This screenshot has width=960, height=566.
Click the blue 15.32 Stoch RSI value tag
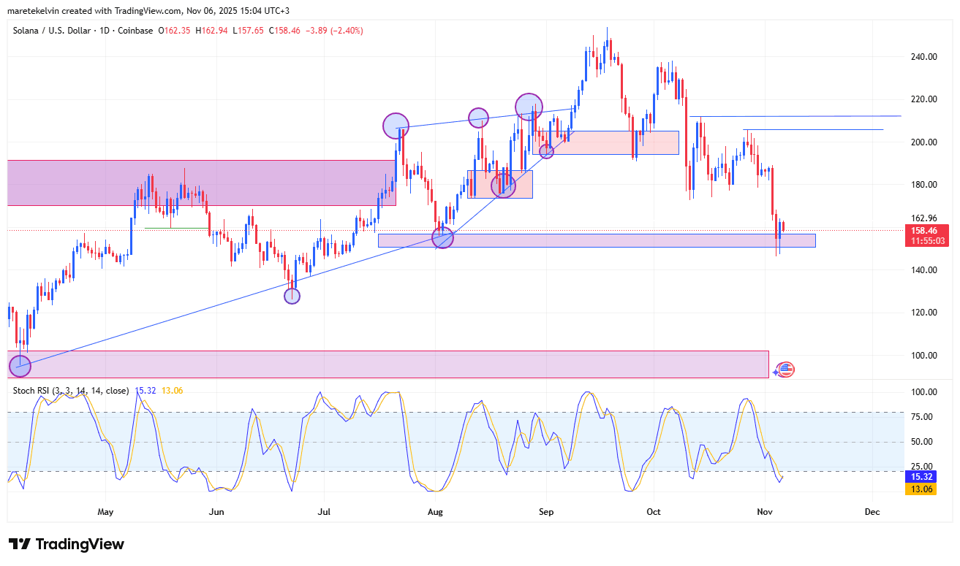[921, 476]
